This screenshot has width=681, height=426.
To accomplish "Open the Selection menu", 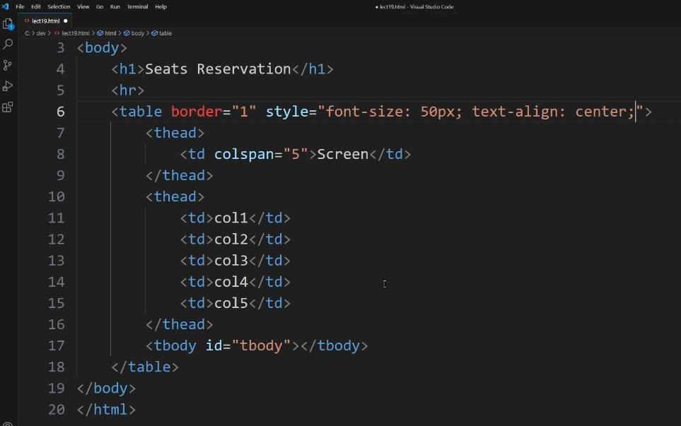I will click(x=59, y=6).
